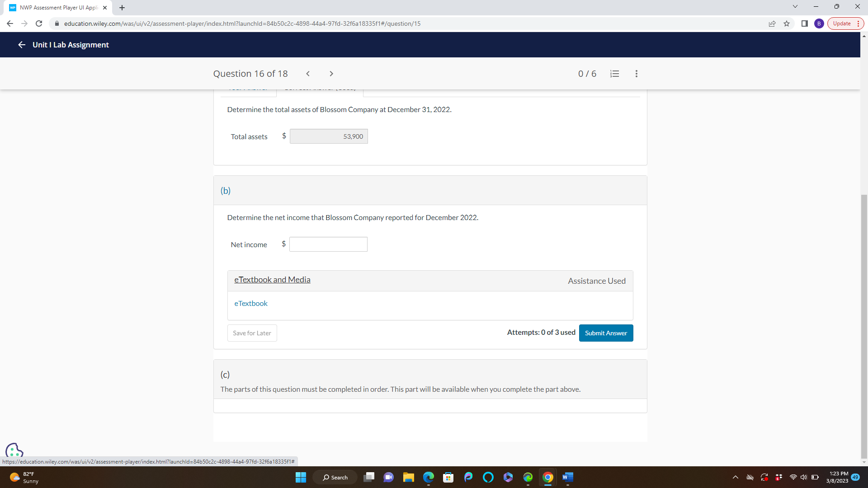Screen dimensions: 868x488
Task: Click the Net income input field
Action: click(x=328, y=244)
